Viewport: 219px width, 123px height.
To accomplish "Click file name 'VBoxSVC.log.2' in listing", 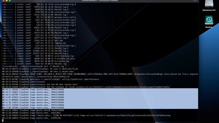I will coord(61,51).
